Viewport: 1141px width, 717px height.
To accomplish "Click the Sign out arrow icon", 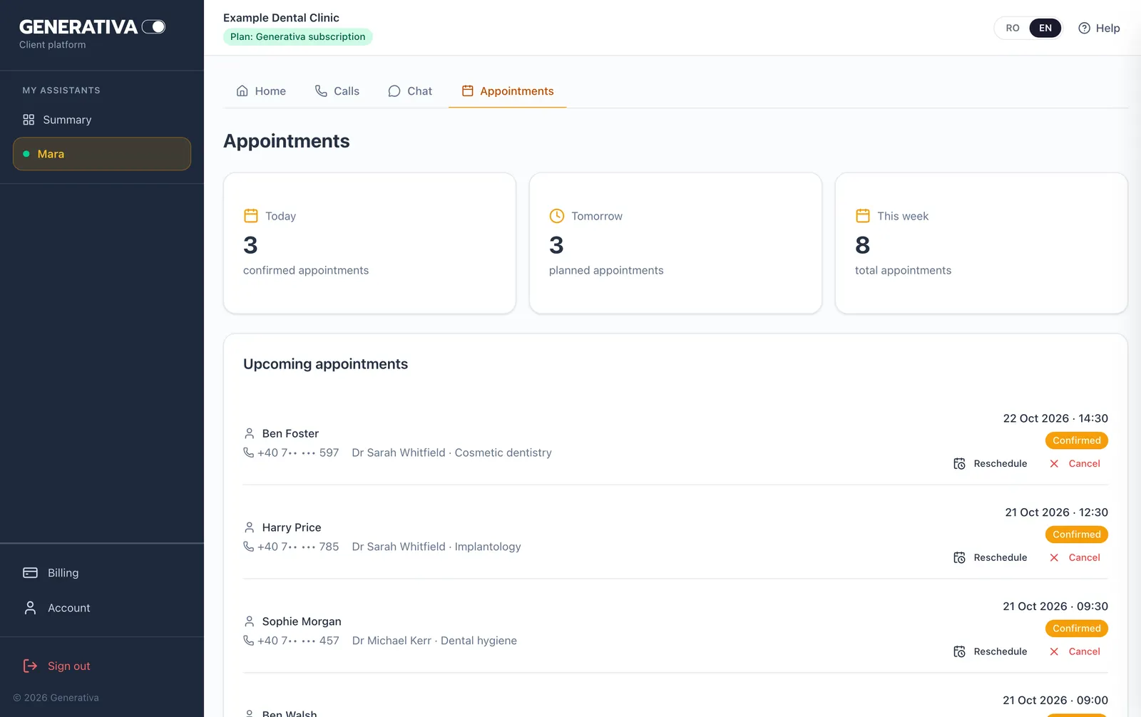I will [x=30, y=666].
